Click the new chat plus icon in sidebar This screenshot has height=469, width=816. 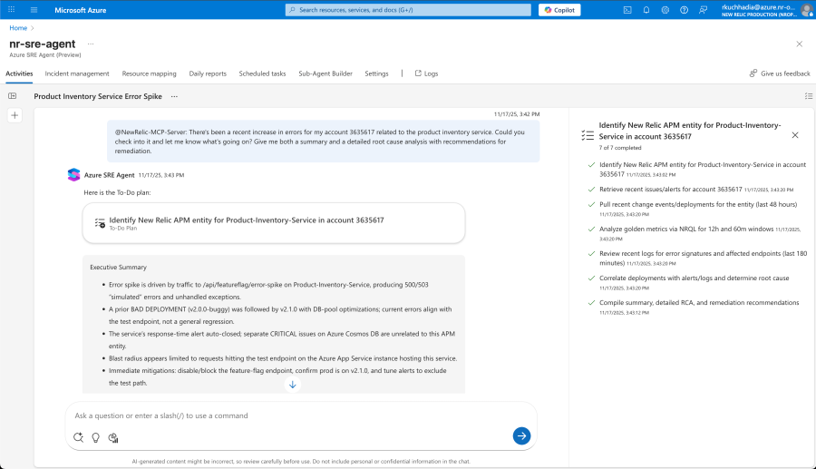tap(15, 115)
